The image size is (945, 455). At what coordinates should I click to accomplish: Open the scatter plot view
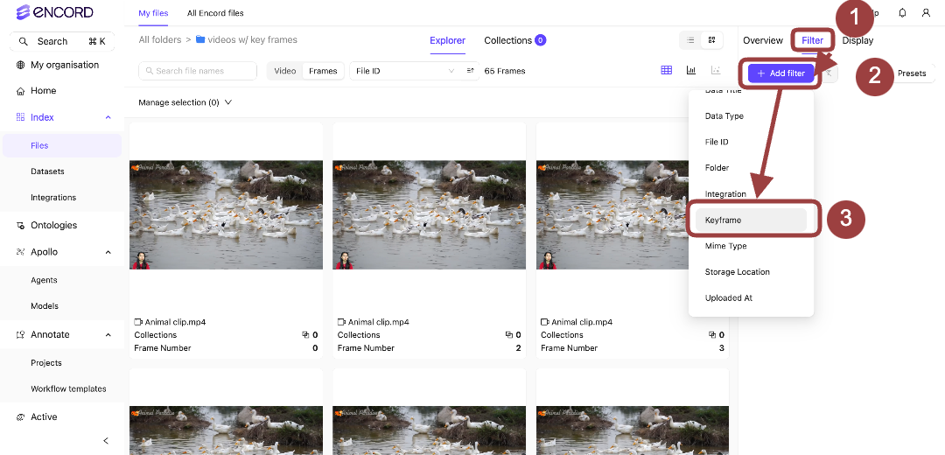(x=716, y=71)
